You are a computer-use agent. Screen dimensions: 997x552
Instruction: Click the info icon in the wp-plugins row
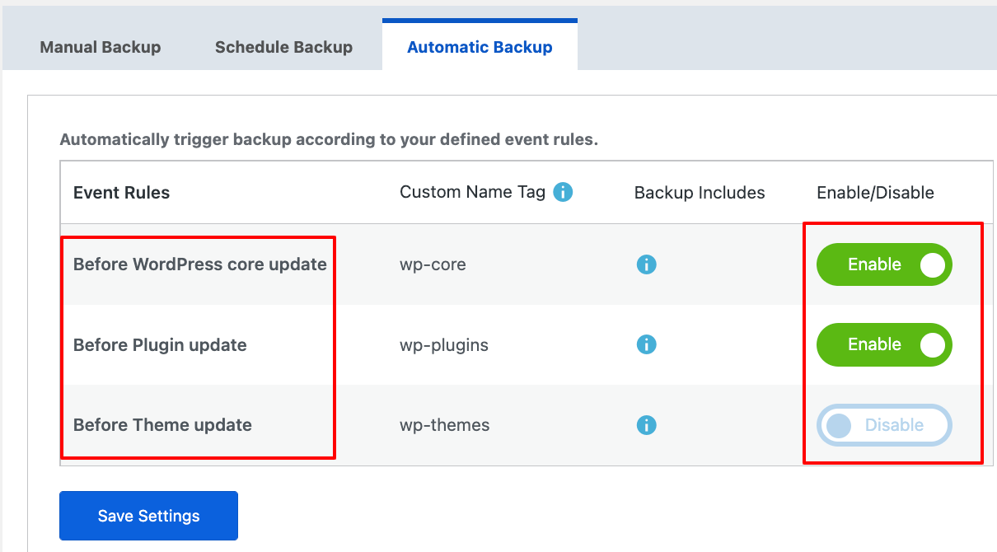tap(647, 344)
